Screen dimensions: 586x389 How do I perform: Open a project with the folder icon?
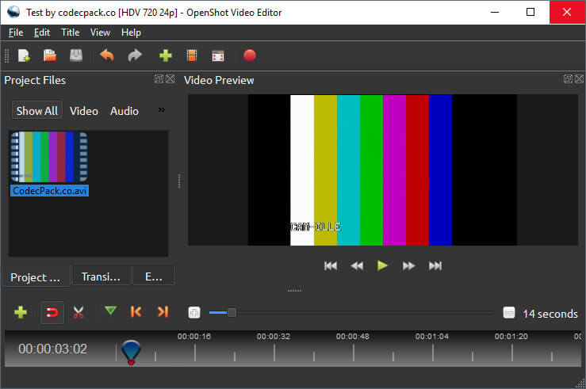(50, 55)
